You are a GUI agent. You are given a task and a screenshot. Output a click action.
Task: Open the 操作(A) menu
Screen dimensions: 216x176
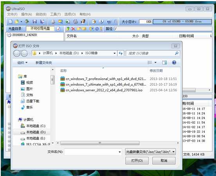point(27,14)
